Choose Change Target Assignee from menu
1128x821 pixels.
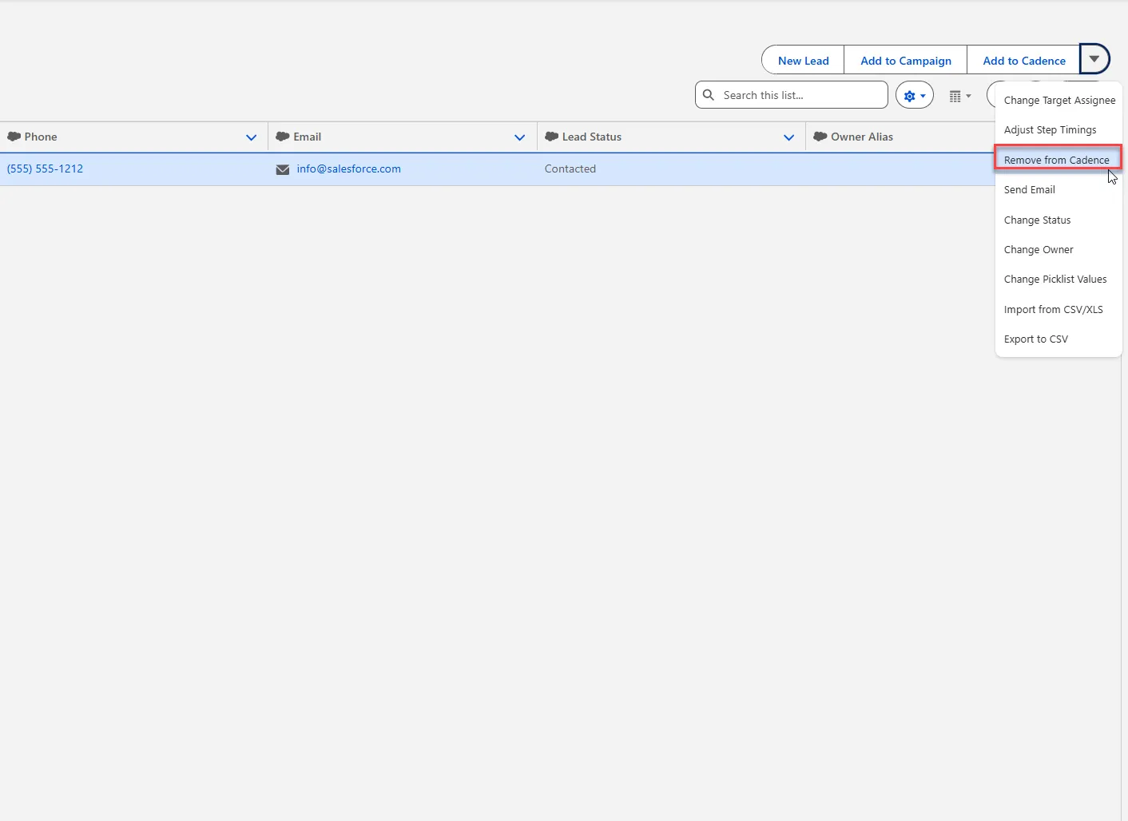(x=1059, y=101)
